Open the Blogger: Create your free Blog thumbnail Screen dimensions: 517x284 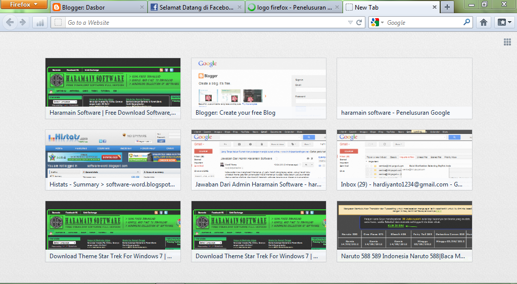[x=259, y=88]
